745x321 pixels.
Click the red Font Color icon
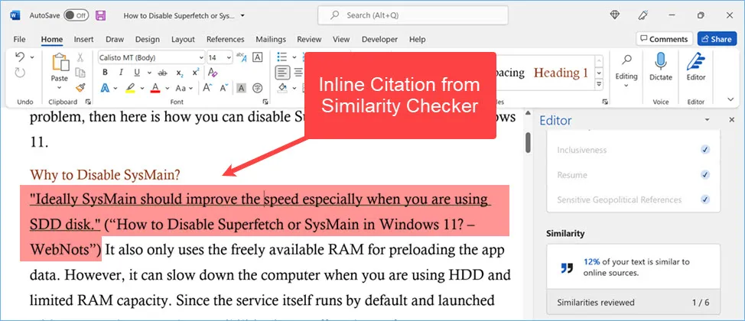[155, 88]
